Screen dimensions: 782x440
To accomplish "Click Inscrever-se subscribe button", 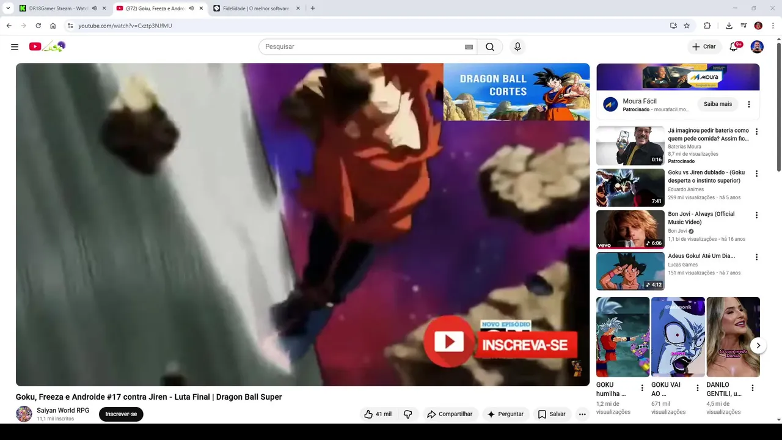I will 121,414.
